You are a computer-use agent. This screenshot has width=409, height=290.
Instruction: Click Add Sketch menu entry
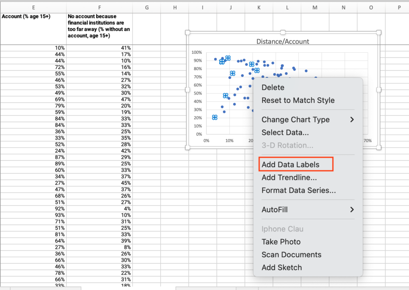[282, 268]
